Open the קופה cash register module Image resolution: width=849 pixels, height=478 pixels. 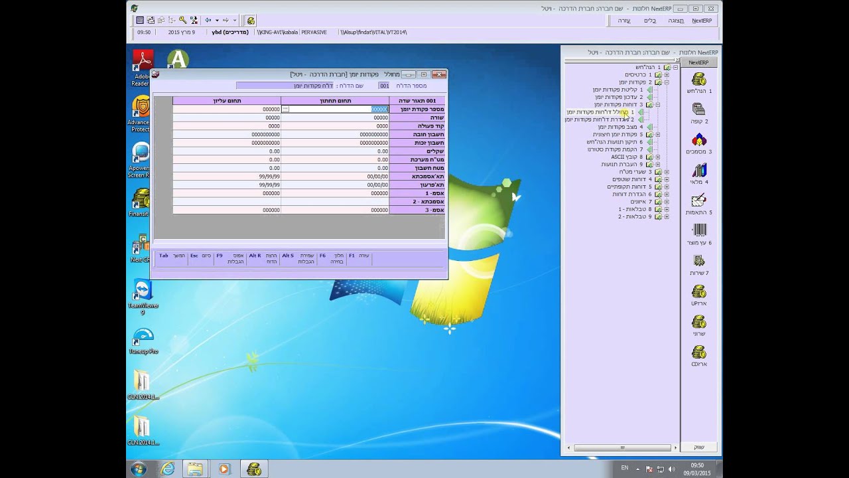pos(700,112)
